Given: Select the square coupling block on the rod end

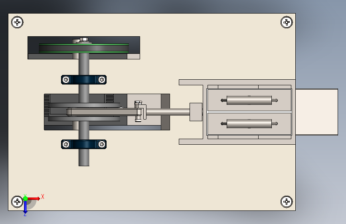Looking at the screenshot, I should [196, 112].
